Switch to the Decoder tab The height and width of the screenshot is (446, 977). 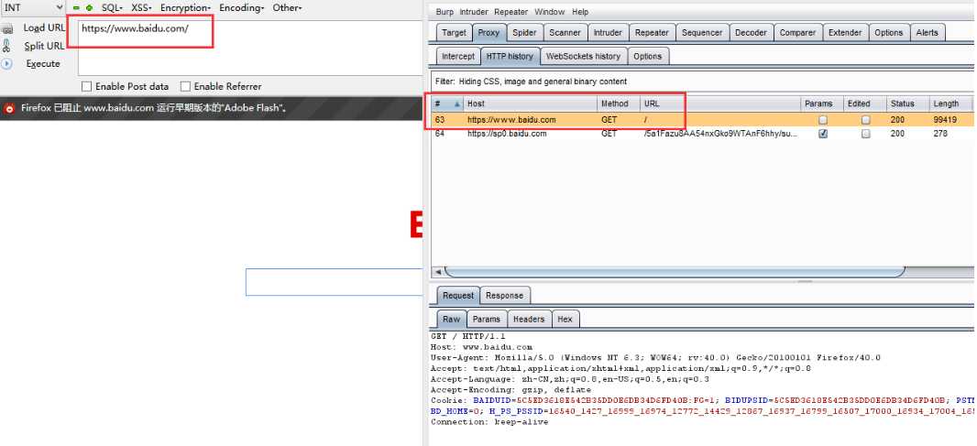coord(751,33)
